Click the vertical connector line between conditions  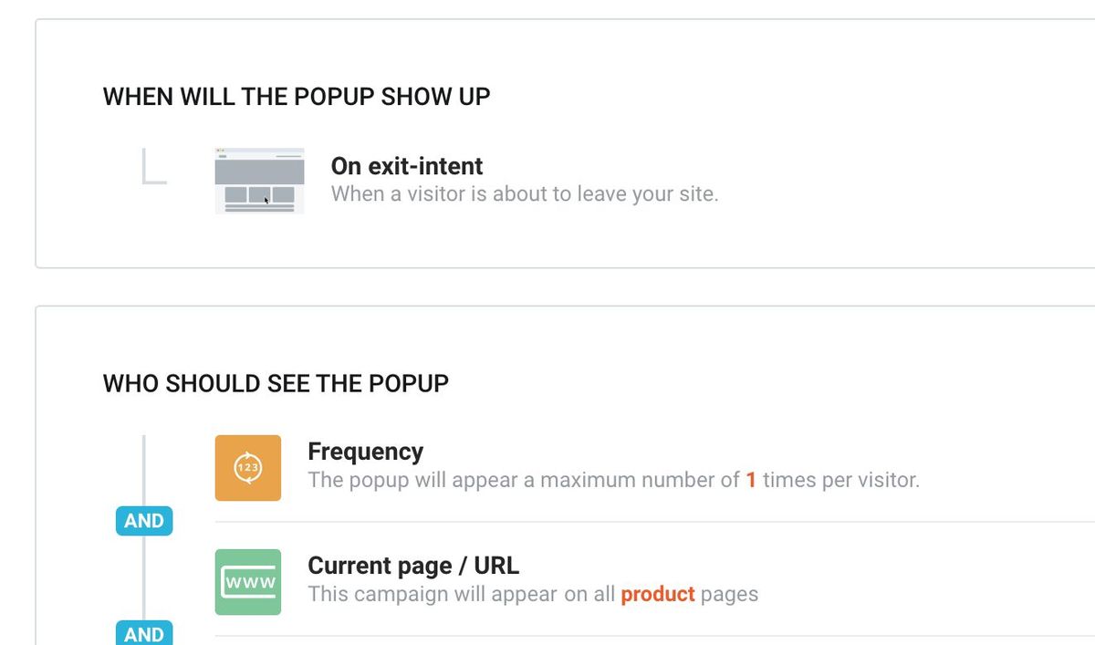tap(144, 577)
